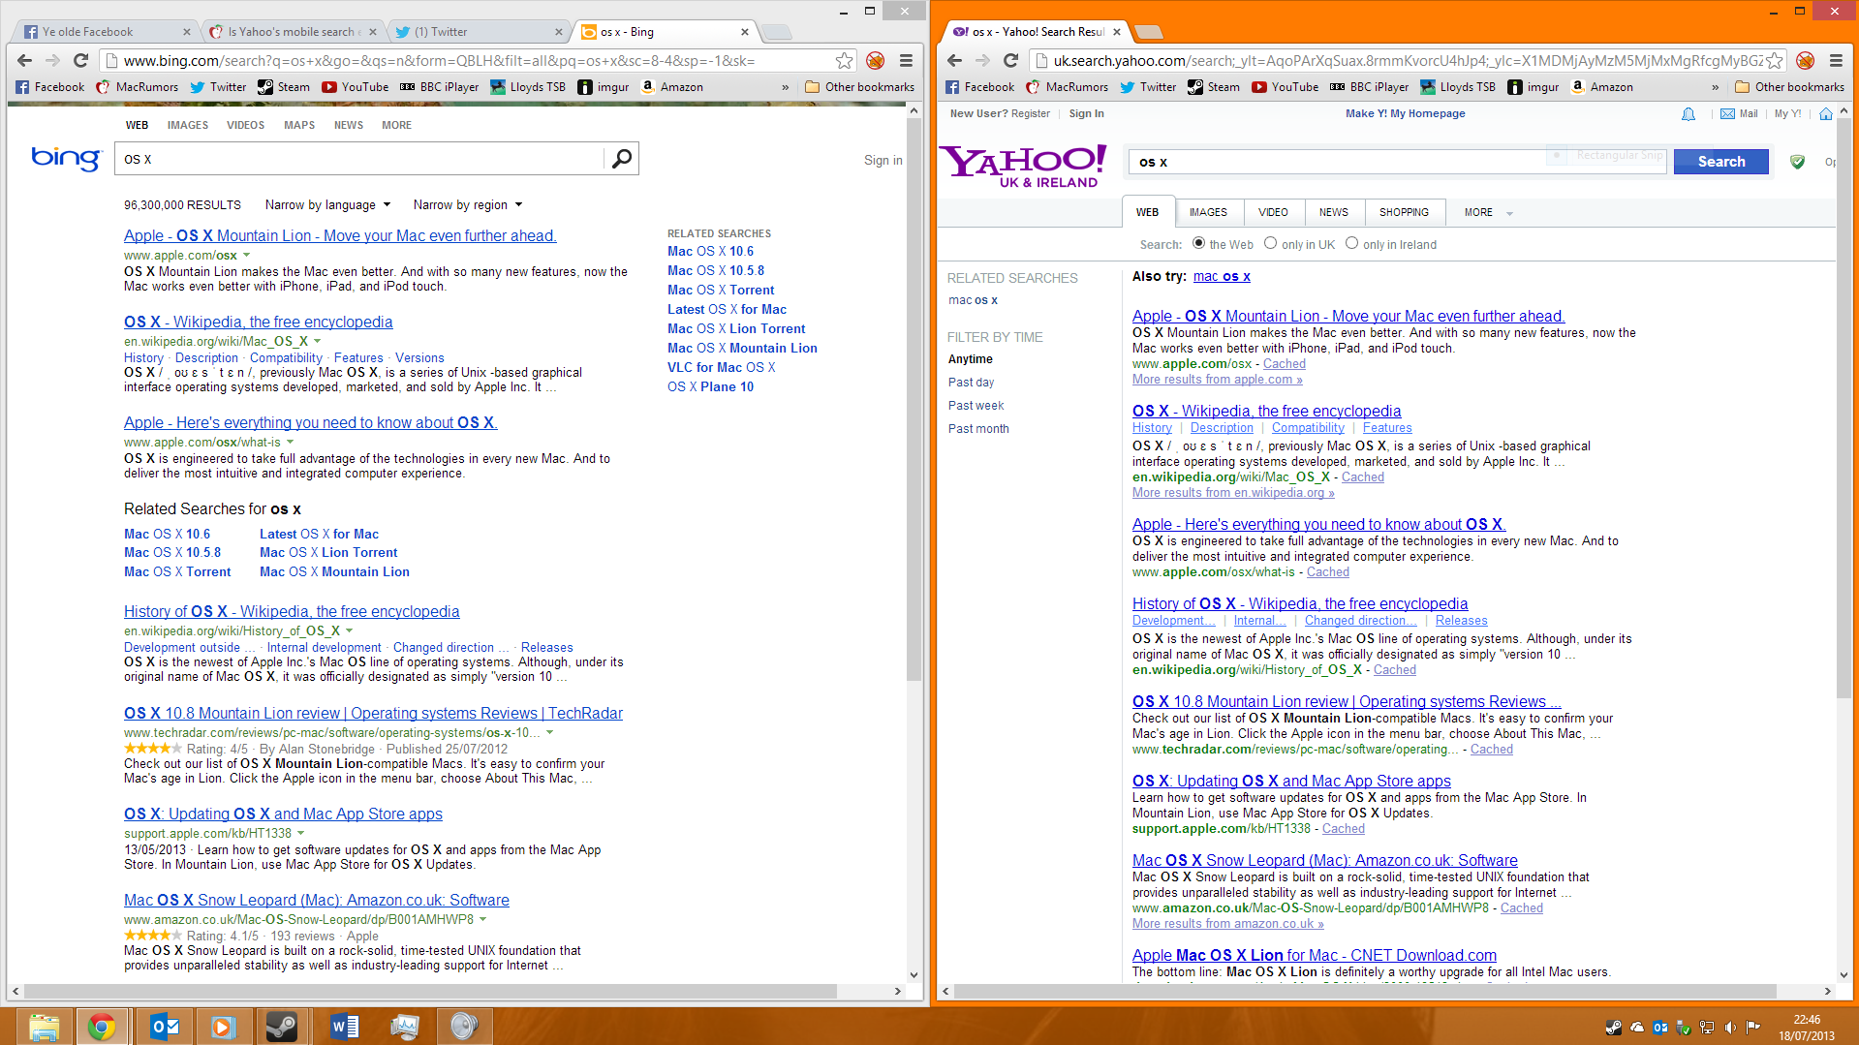Click the Yahoo notifications bell icon

tap(1689, 114)
